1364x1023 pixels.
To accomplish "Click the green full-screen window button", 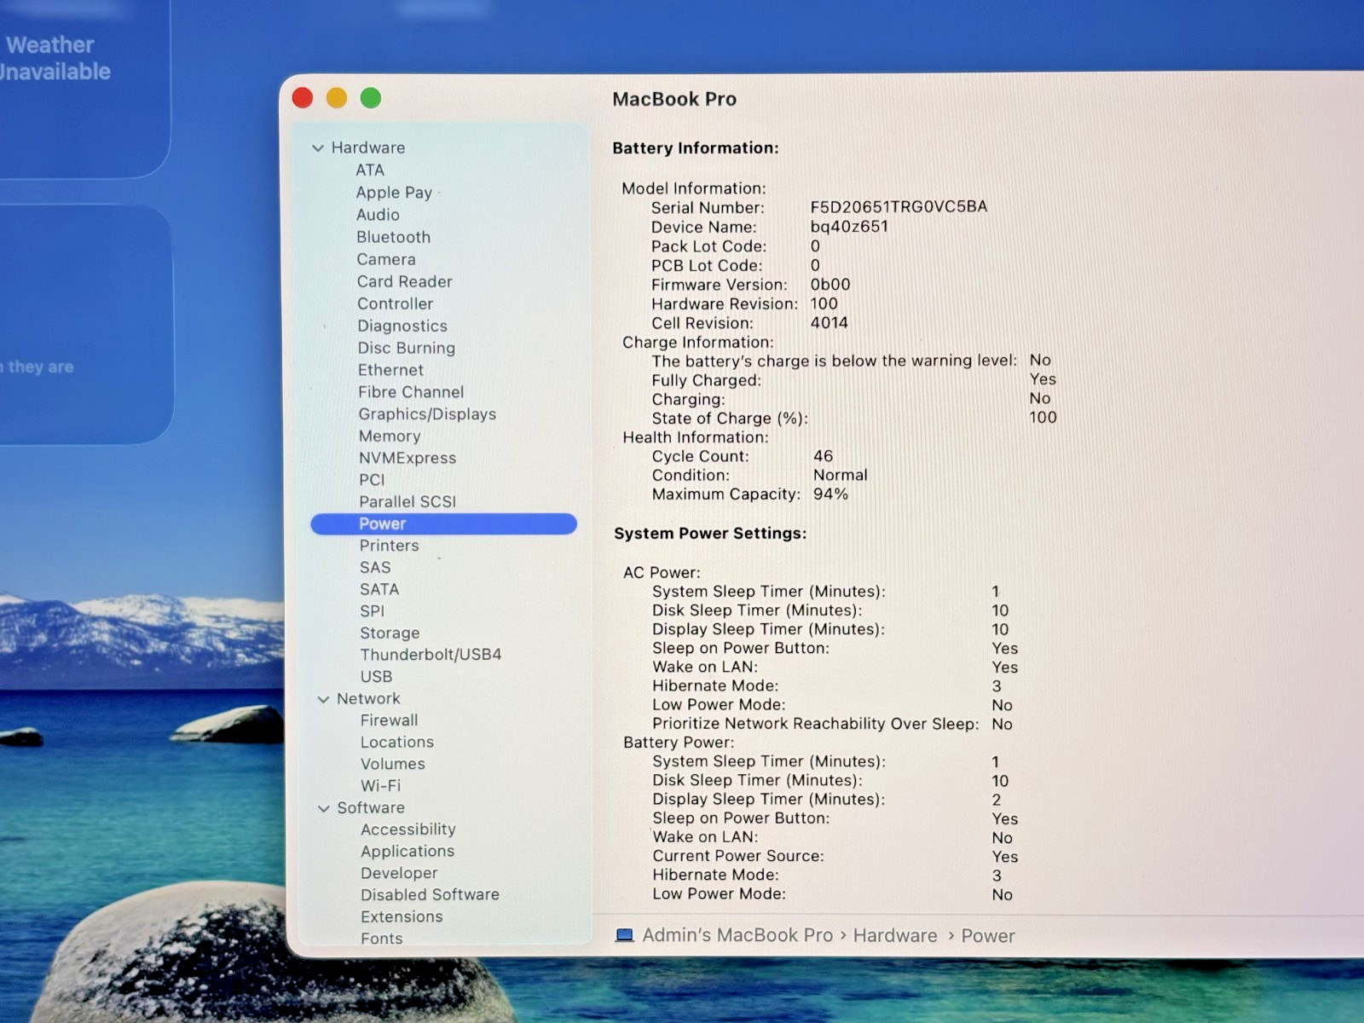I will pos(371,98).
